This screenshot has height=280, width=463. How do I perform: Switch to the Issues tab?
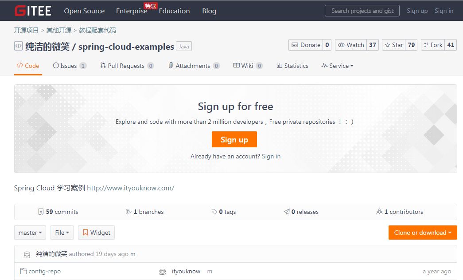pos(70,66)
